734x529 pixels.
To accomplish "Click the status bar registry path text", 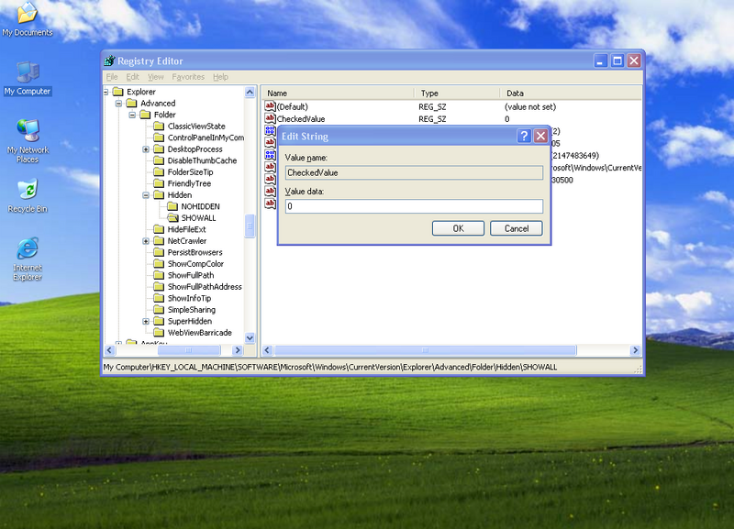I will [x=330, y=367].
